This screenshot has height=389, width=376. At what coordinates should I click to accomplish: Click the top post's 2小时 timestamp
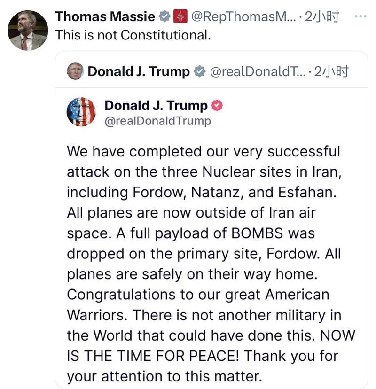[321, 17]
